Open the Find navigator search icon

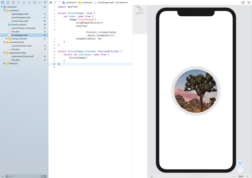[18, 2]
